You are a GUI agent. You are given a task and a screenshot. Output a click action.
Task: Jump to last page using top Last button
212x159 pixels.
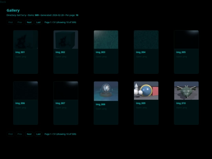click(x=38, y=22)
